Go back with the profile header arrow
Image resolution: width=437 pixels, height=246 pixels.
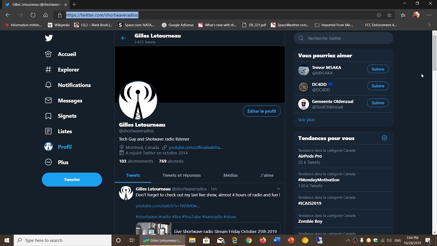pyautogui.click(x=124, y=38)
